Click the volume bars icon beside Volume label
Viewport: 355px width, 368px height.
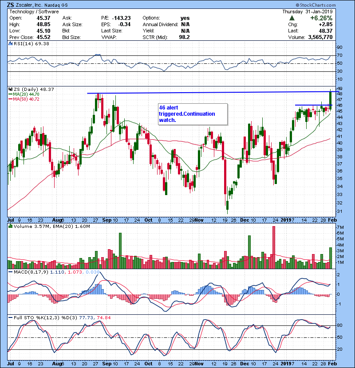[x=10, y=226]
